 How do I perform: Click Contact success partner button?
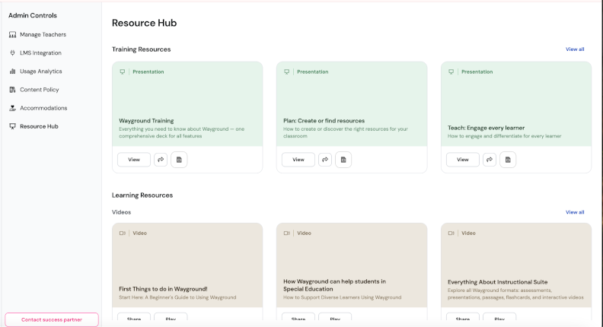(52, 319)
